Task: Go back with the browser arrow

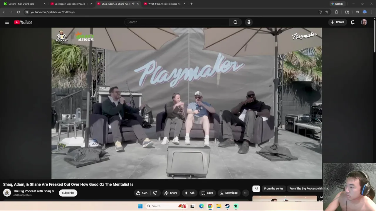Action: [4, 12]
